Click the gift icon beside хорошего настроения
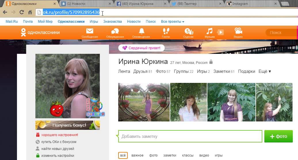298x160 pixels. coord(38,135)
